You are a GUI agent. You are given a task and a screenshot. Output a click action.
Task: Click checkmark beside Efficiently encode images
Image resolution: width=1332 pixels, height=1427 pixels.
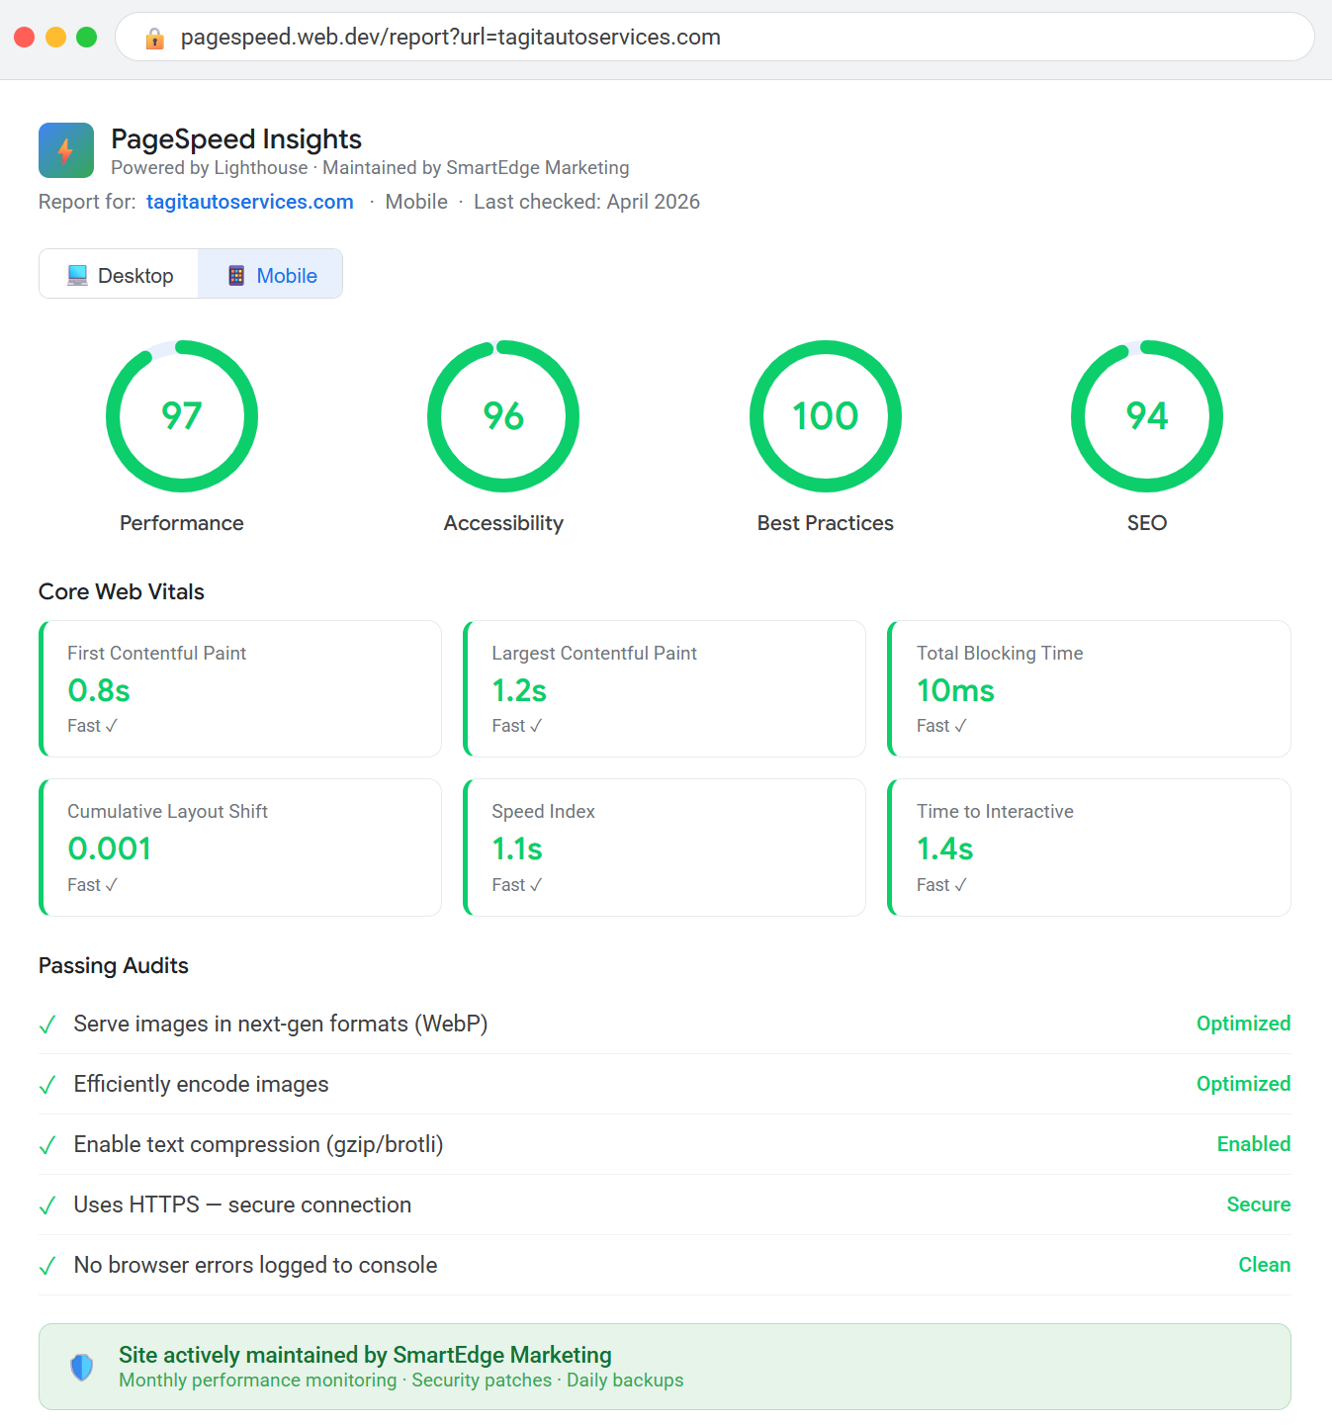[x=46, y=1085]
